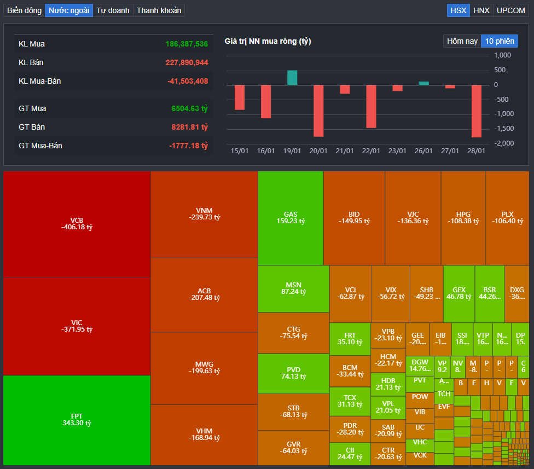
Task: Click the 20/01 red bar in chart
Action: pyautogui.click(x=318, y=111)
